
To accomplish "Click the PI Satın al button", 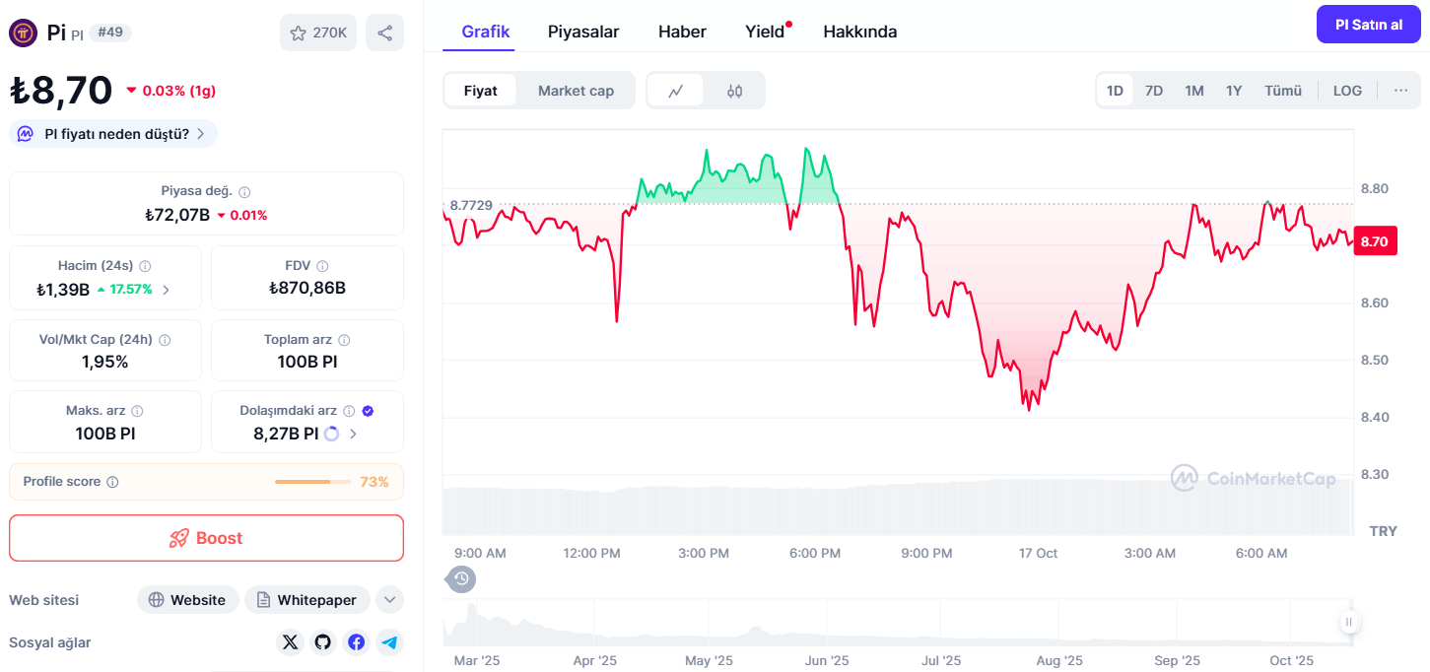I will click(1369, 24).
